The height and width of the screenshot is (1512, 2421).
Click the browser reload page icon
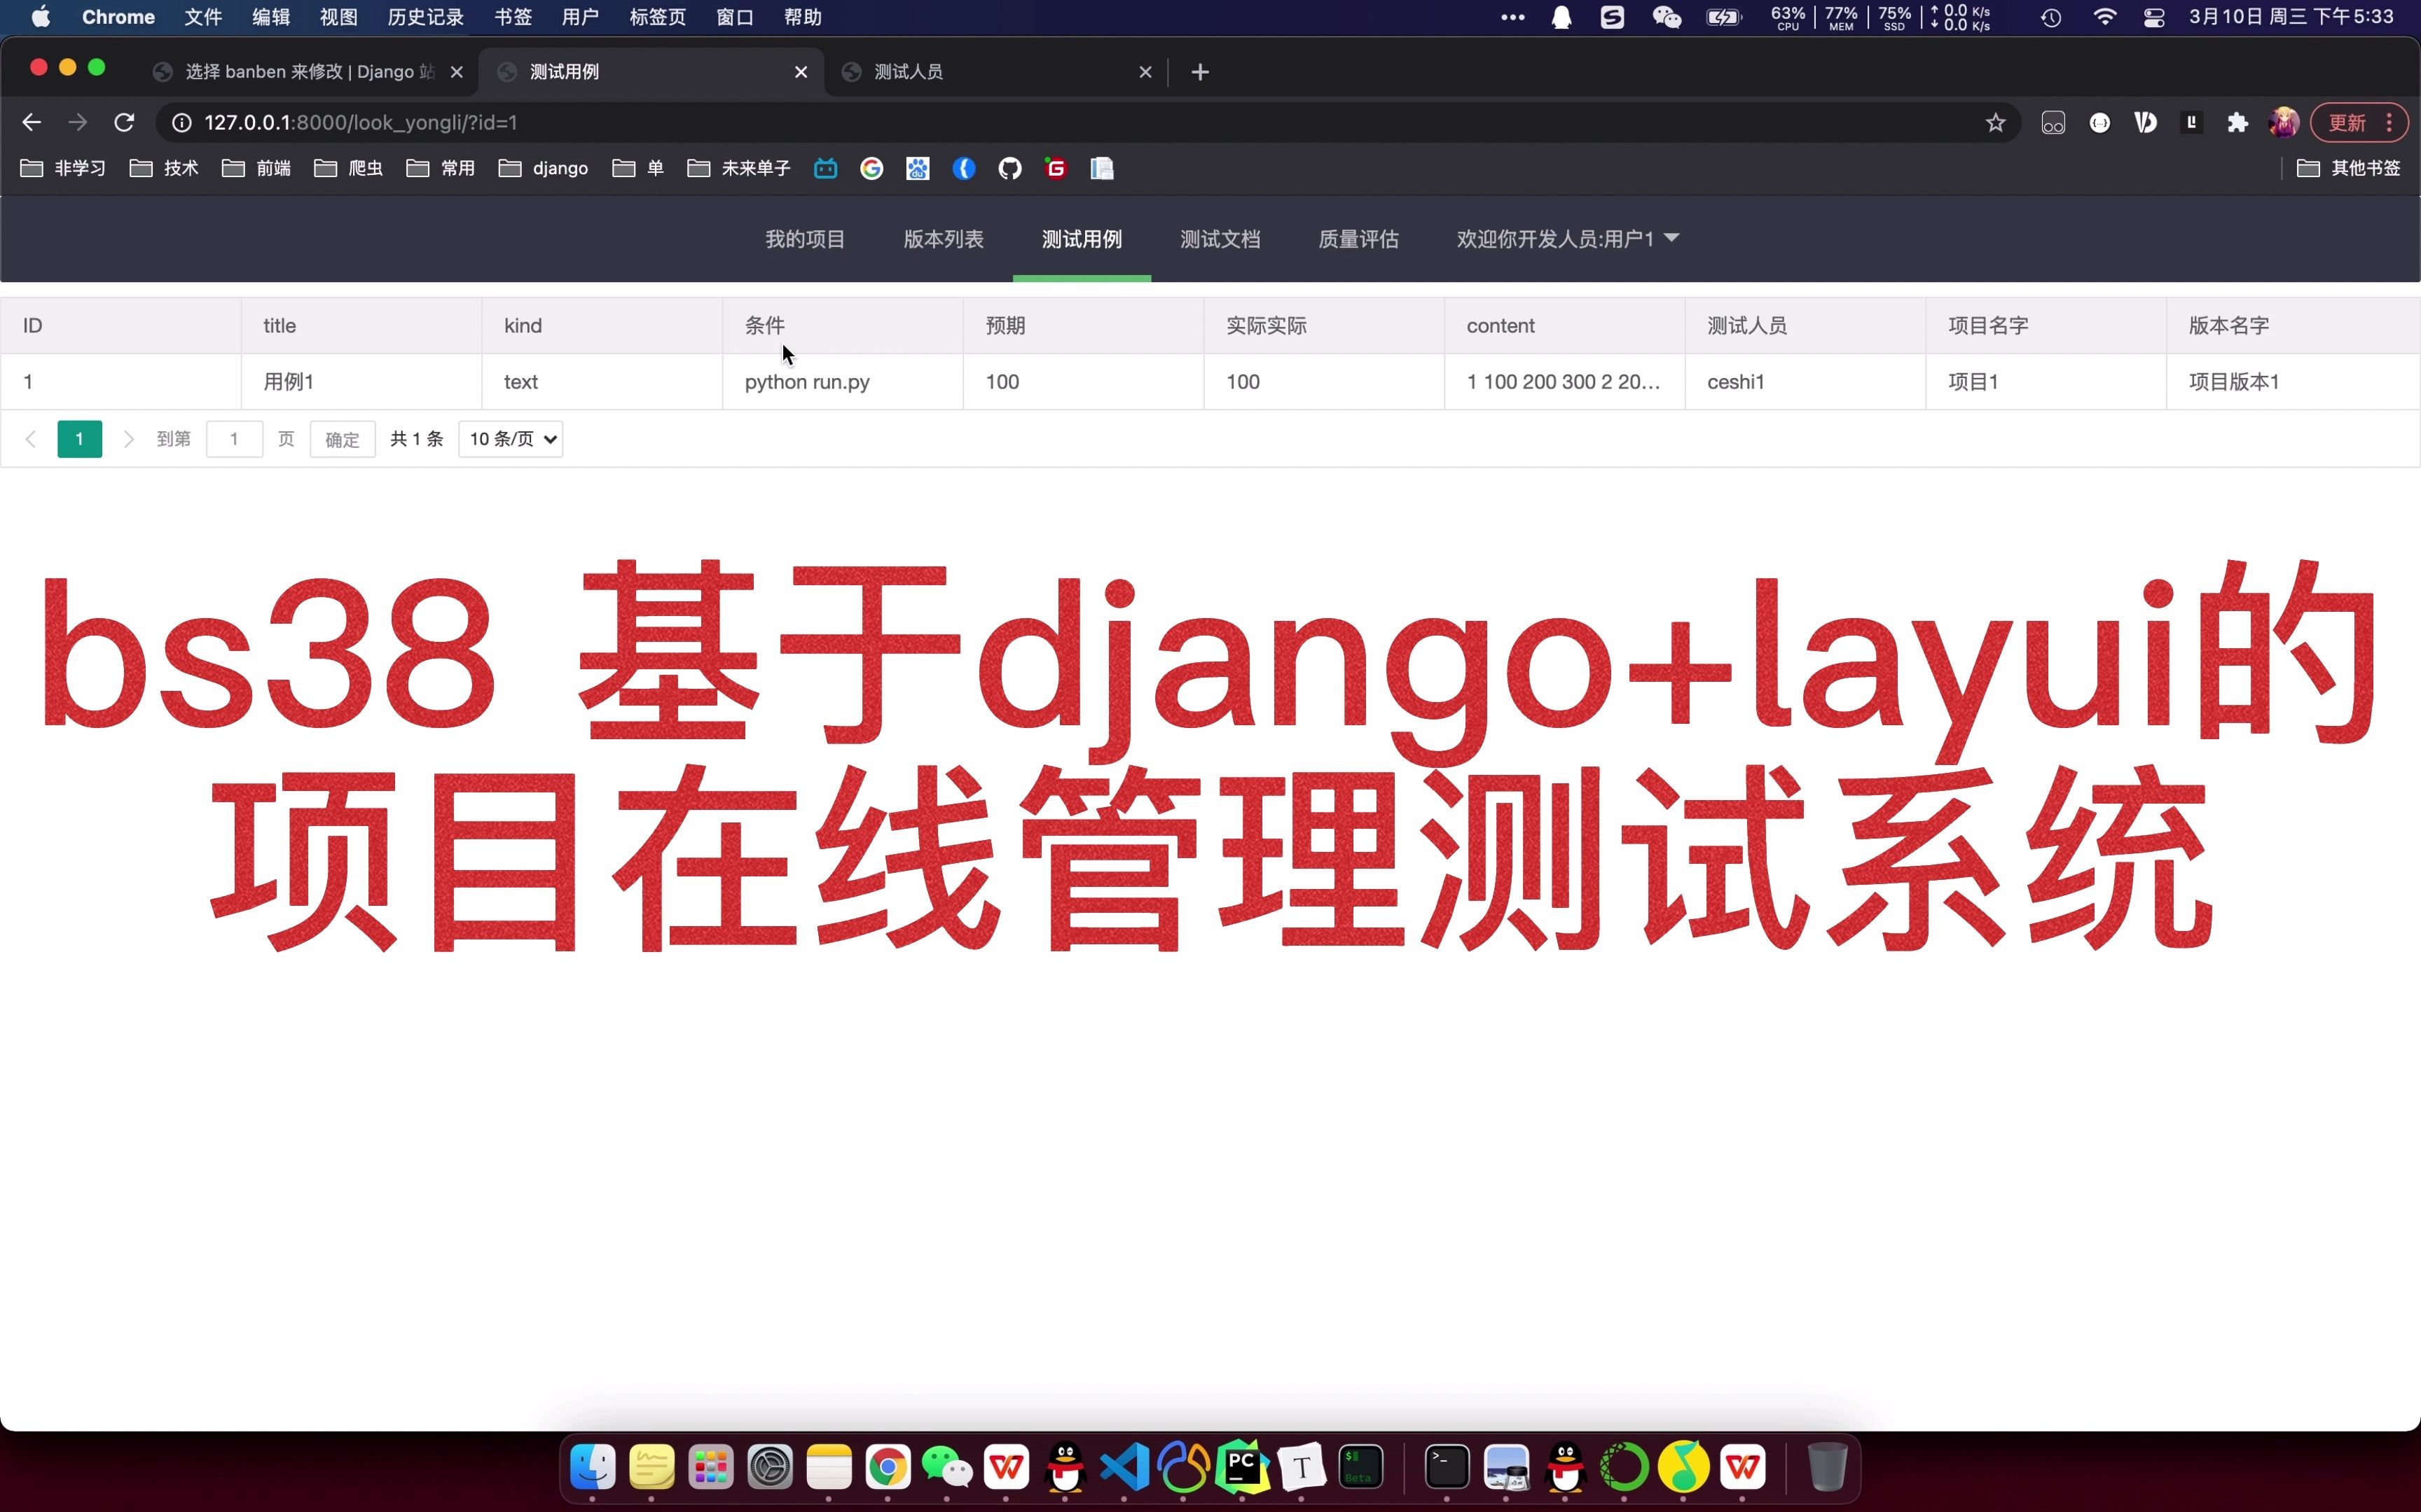124,122
